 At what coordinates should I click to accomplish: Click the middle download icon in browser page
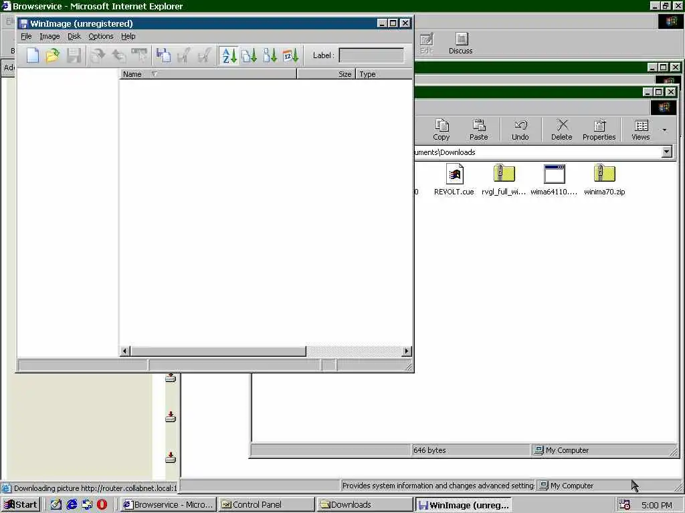tap(171, 417)
